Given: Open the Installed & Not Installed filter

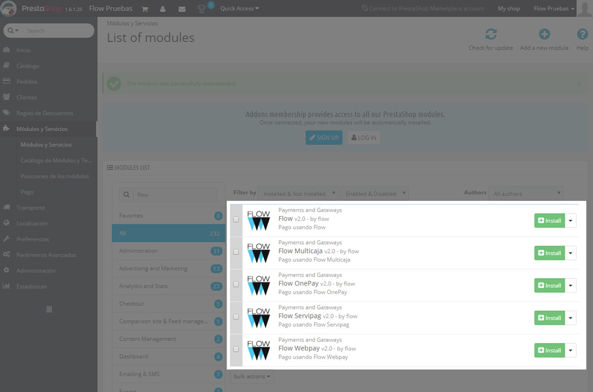Looking at the screenshot, I should 298,193.
